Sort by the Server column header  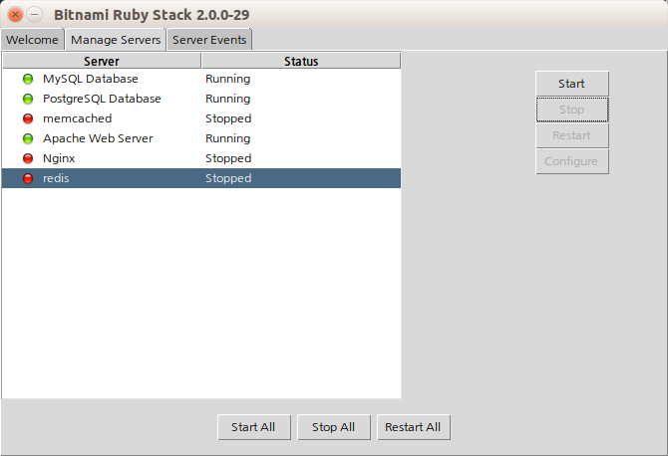click(x=102, y=61)
